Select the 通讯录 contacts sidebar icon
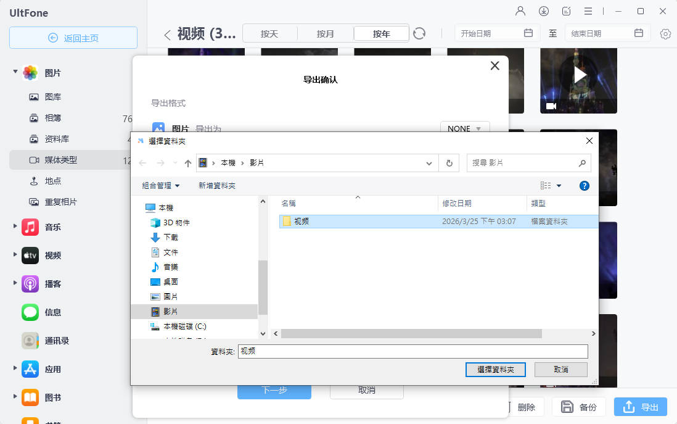Screen dimensions: 677x424 [30, 341]
